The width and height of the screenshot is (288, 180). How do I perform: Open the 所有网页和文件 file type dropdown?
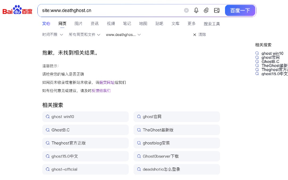(85, 35)
